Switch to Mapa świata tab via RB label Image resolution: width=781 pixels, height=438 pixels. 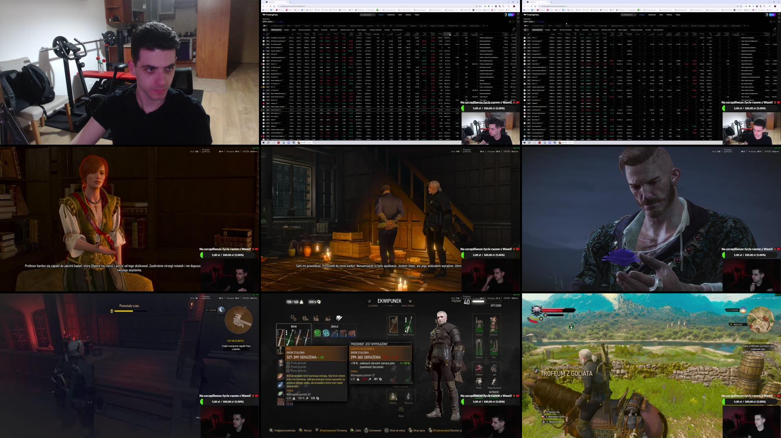pyautogui.click(x=408, y=306)
